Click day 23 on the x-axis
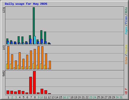129x100 pixels. 91,97
